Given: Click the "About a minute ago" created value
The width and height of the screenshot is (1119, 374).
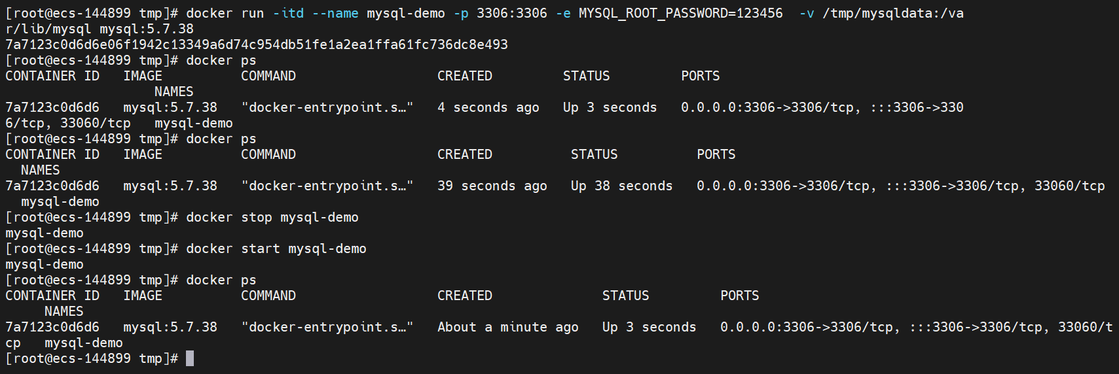Looking at the screenshot, I should tap(508, 327).
